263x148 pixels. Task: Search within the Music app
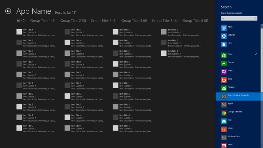239,129
